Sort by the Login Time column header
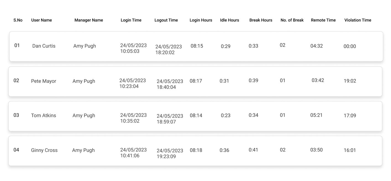This screenshot has width=391, height=181. click(131, 20)
